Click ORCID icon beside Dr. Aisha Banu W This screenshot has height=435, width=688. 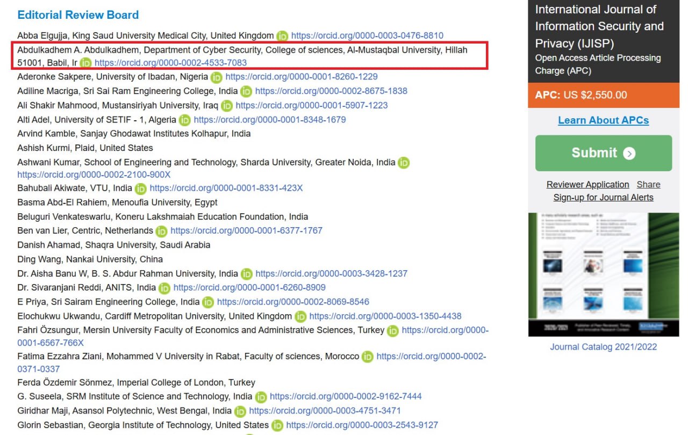click(247, 274)
